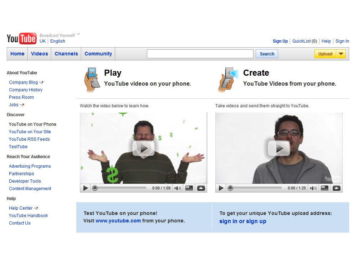Click the Create phone camera illustration icon
The image size is (353, 264).
[228, 80]
